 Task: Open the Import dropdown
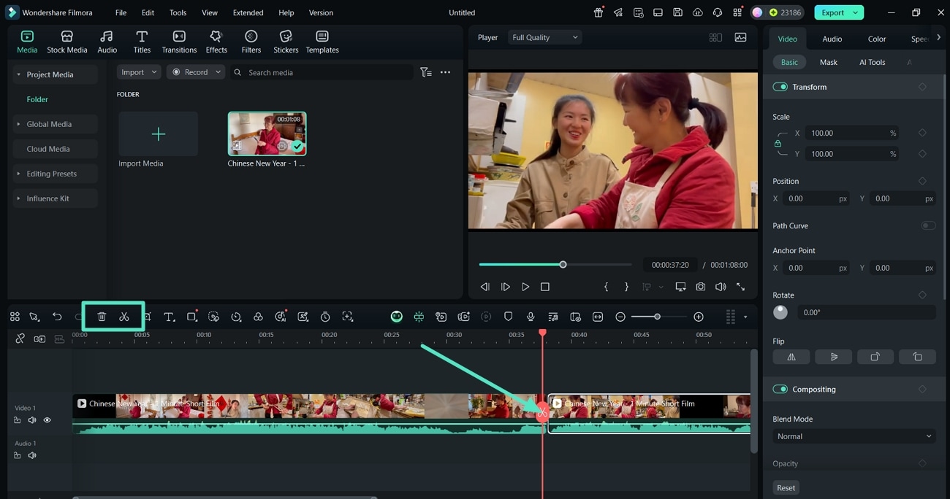point(139,72)
